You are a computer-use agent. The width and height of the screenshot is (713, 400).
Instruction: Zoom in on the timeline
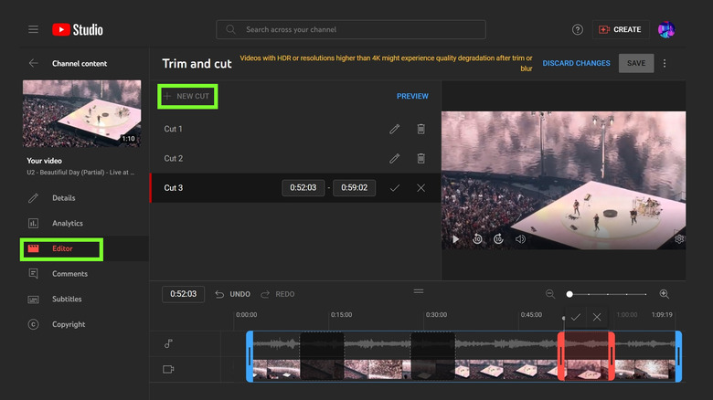coord(665,294)
